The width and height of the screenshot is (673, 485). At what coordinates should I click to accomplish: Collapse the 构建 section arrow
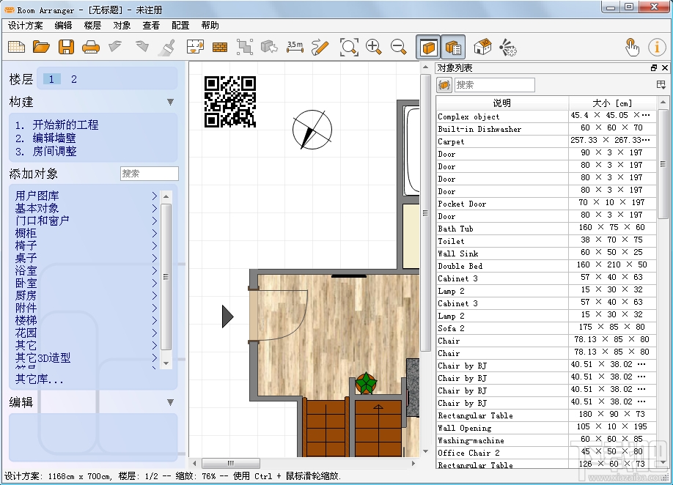(170, 103)
